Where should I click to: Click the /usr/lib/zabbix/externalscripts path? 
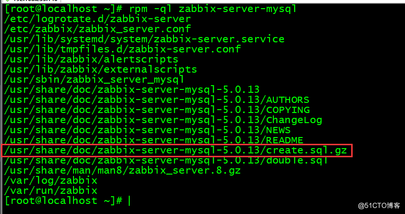click(x=100, y=69)
